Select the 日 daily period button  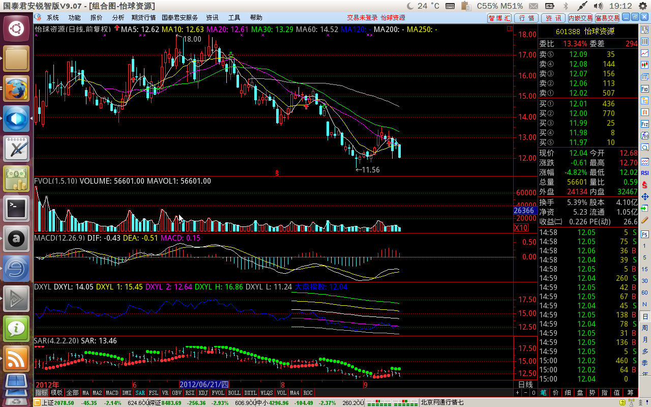pyautogui.click(x=645, y=316)
